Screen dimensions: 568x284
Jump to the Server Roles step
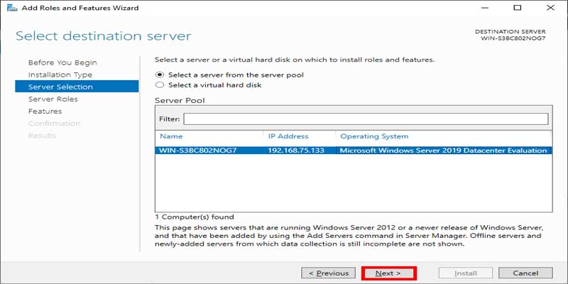pos(53,99)
